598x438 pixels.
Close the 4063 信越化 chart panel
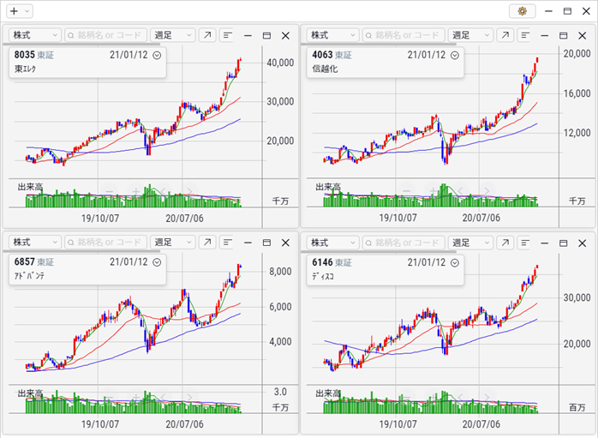pyautogui.click(x=582, y=35)
